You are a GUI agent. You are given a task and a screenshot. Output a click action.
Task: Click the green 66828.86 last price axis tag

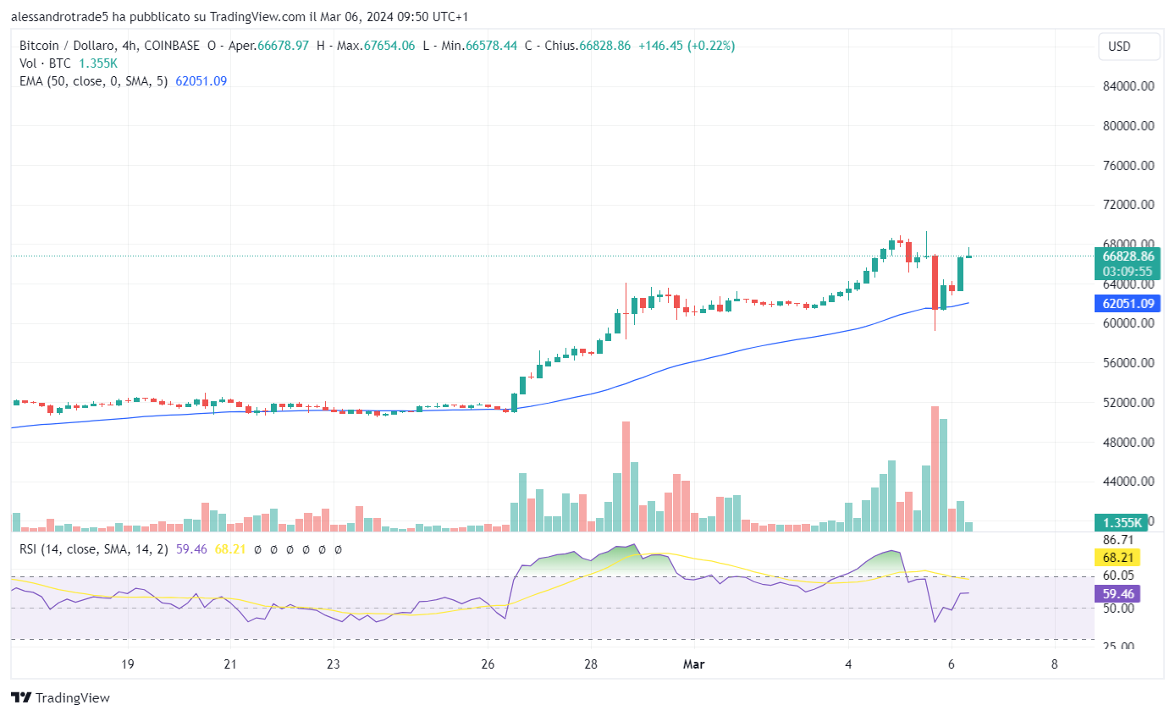[1127, 256]
